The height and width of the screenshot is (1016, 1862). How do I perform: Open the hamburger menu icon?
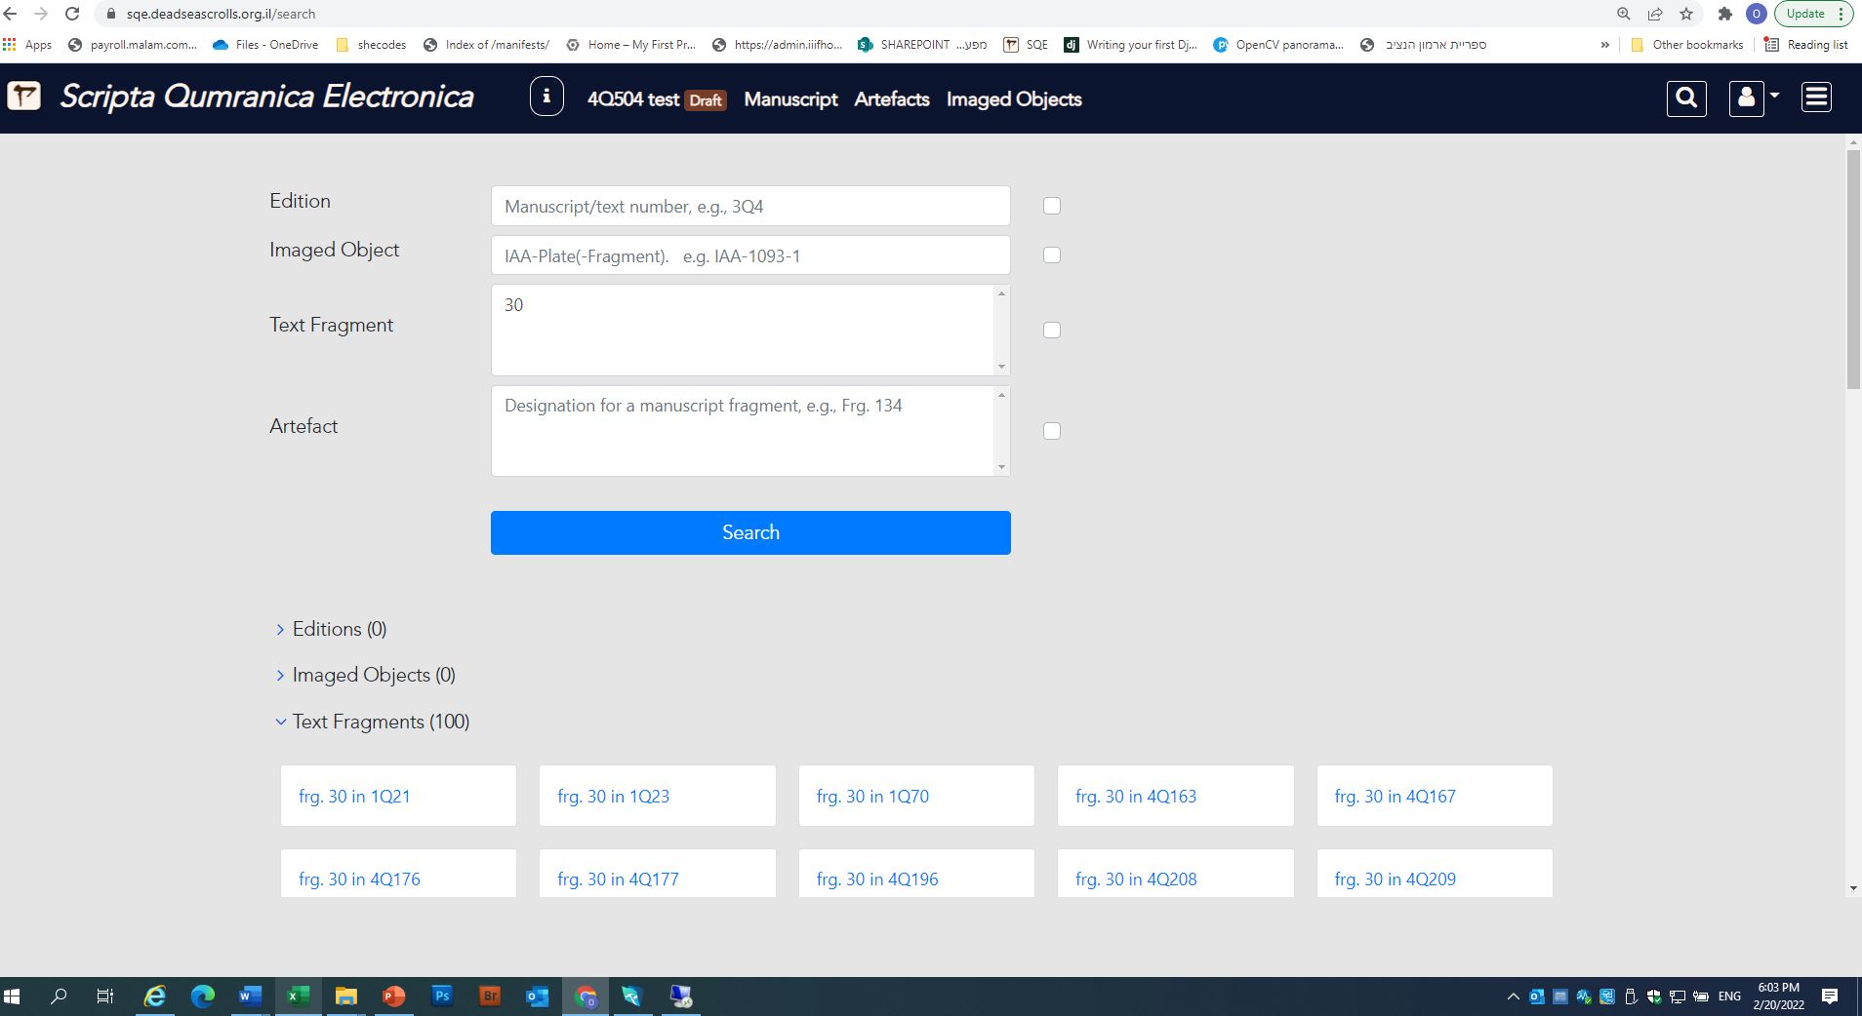1817,97
